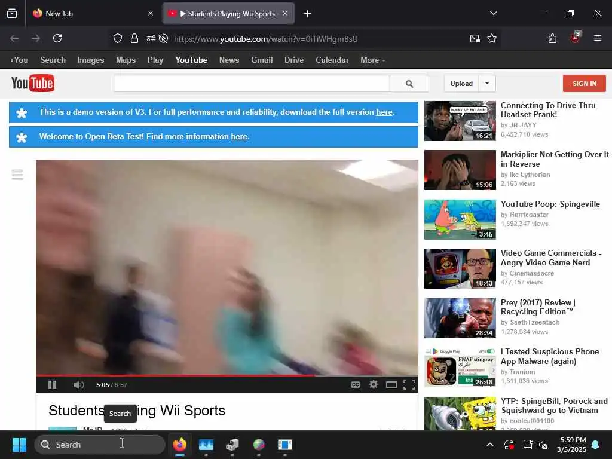This screenshot has height=459, width=612.
Task: Open the +You menu item
Action: [x=19, y=60]
